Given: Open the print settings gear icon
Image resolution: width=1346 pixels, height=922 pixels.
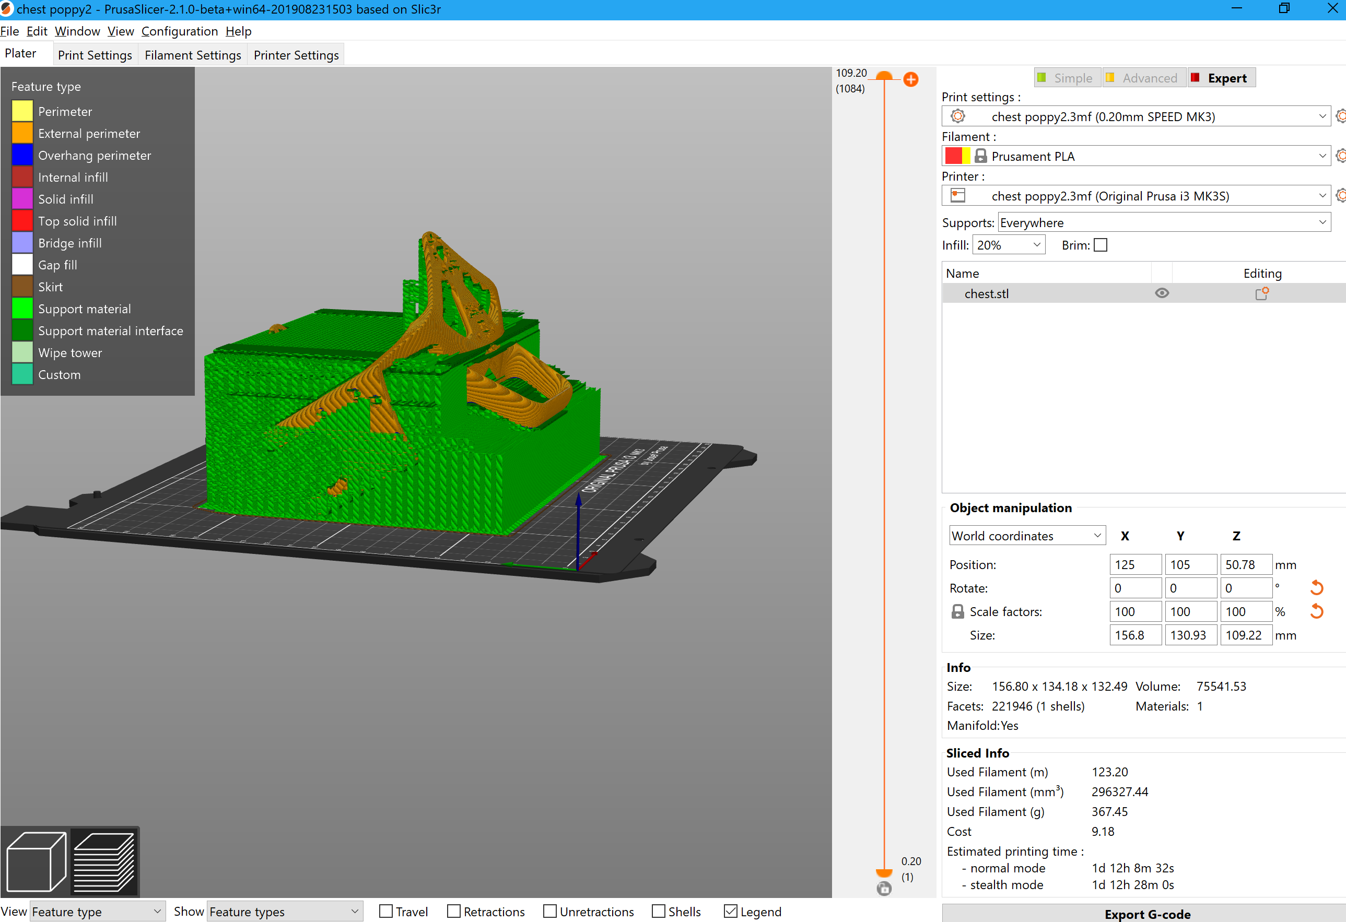Looking at the screenshot, I should [x=1341, y=116].
